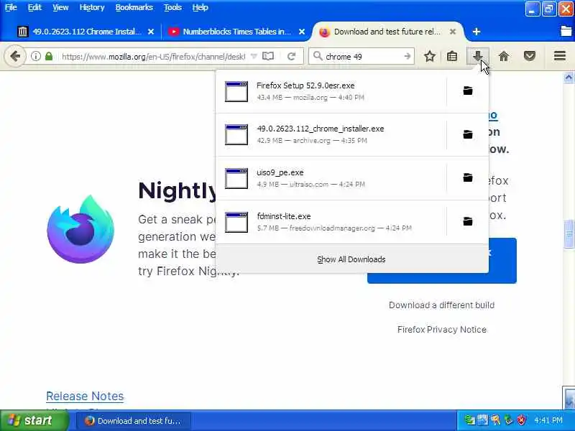Viewport: 575px width, 431px height.
Task: Open the Help menu
Action: 201,7
